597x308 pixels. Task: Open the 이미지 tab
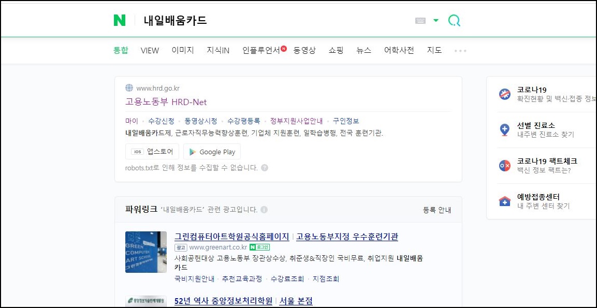click(x=183, y=50)
